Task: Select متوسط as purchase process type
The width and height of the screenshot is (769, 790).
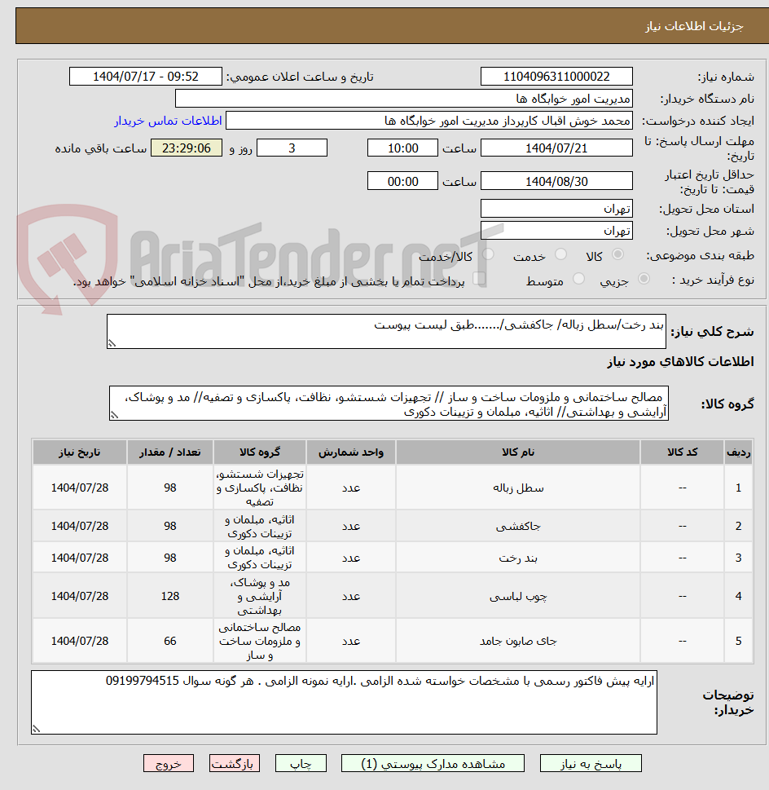Action: pyautogui.click(x=578, y=279)
